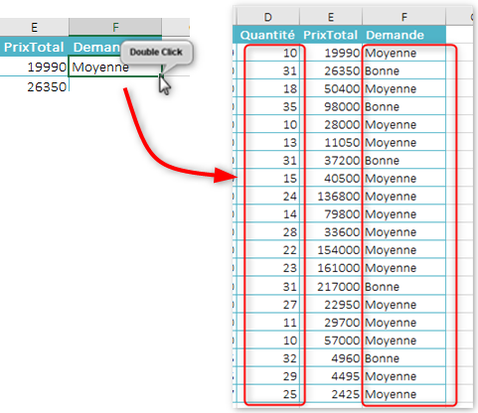The width and height of the screenshot is (478, 413).
Task: Click the Demande header in the right table
Action: point(403,35)
